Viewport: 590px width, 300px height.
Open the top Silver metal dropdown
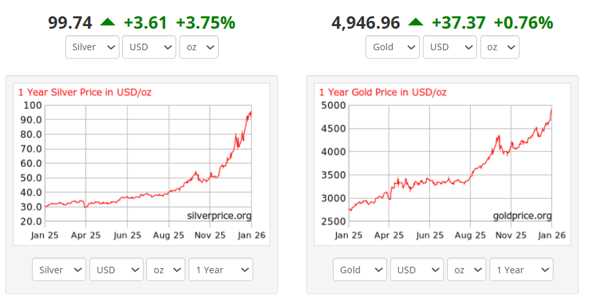[x=93, y=47]
